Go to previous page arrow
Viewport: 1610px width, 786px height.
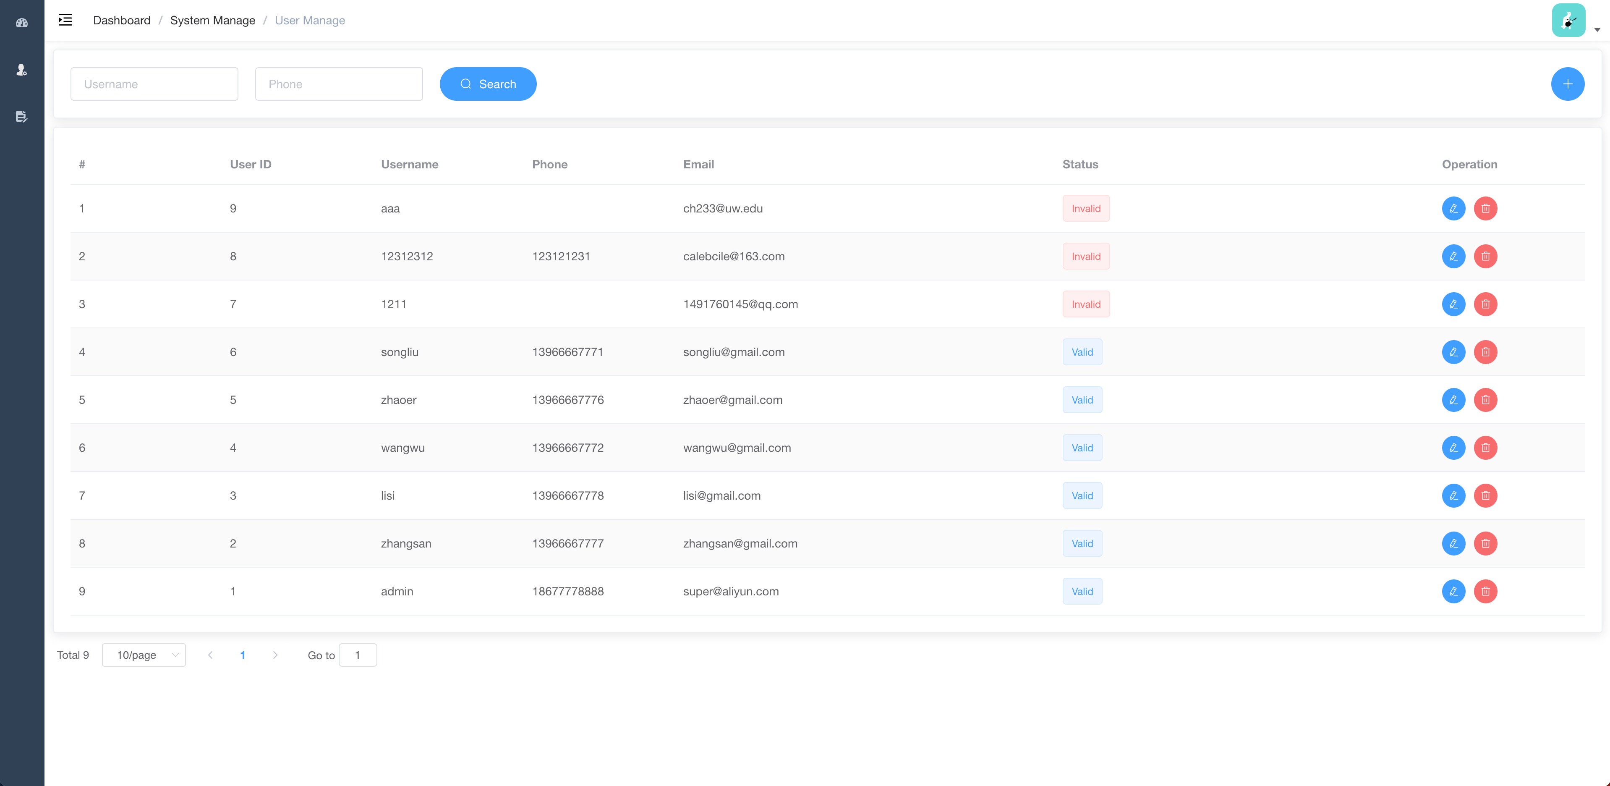(x=210, y=655)
